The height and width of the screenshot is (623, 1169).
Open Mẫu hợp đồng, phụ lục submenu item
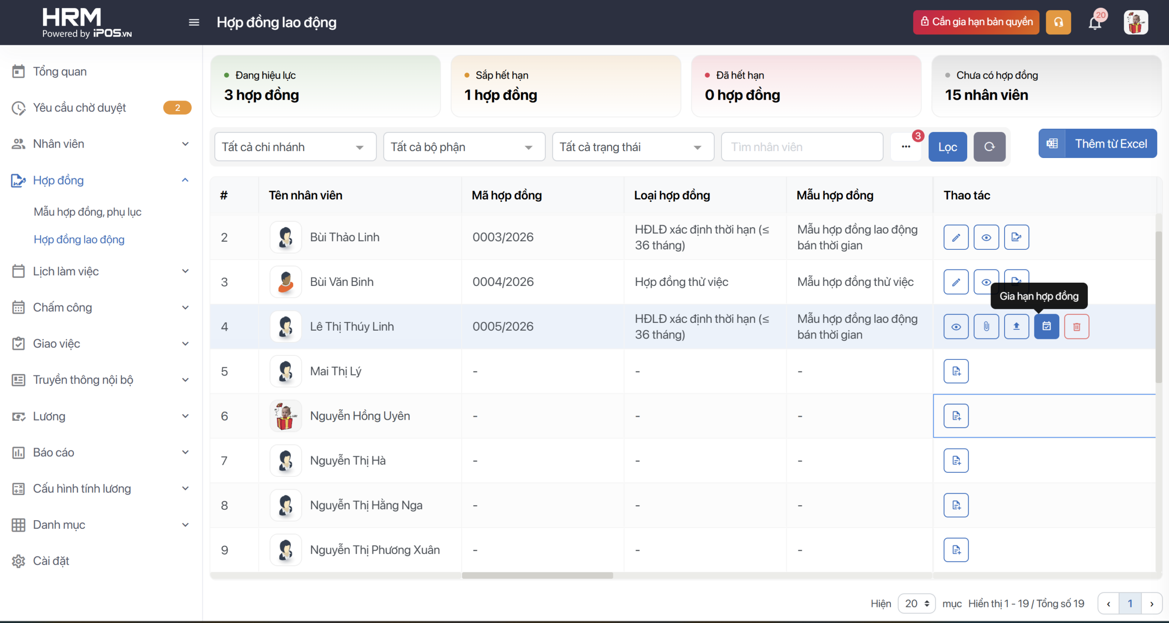(87, 212)
